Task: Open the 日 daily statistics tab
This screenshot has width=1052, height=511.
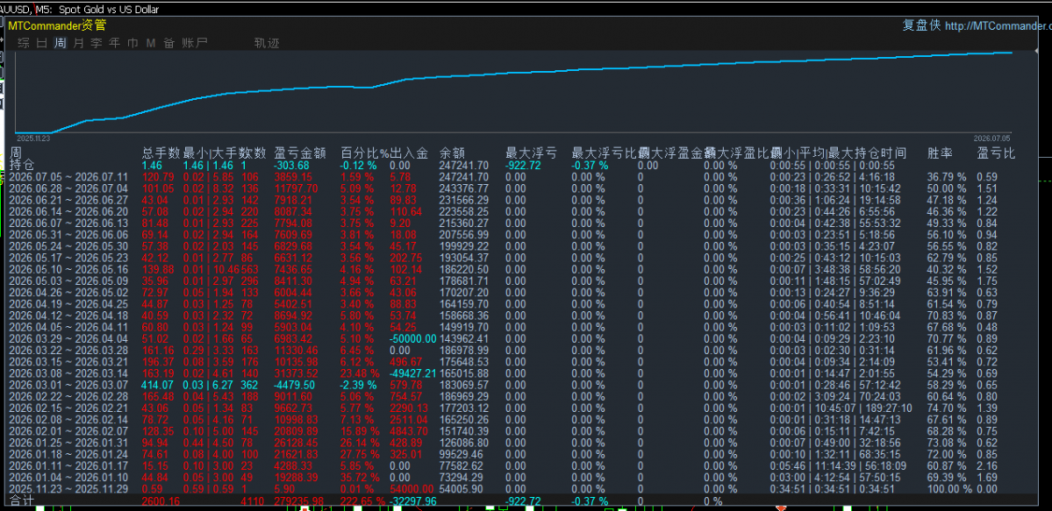Action: [41, 43]
